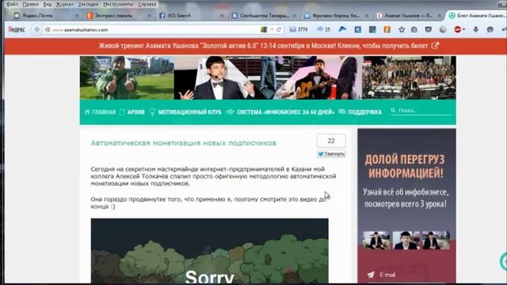Viewport: 507px width, 285px height.
Task: Open the address bar history dropdown arrow
Action: click(x=272, y=30)
